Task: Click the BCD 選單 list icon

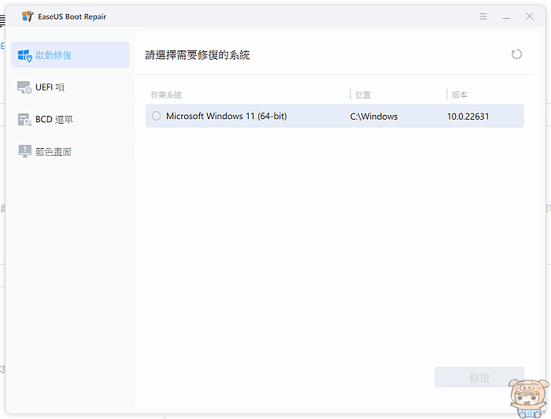Action: click(x=24, y=120)
